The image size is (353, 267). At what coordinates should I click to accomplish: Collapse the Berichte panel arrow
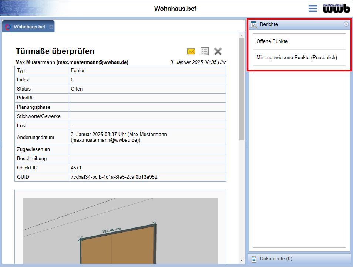pos(346,24)
